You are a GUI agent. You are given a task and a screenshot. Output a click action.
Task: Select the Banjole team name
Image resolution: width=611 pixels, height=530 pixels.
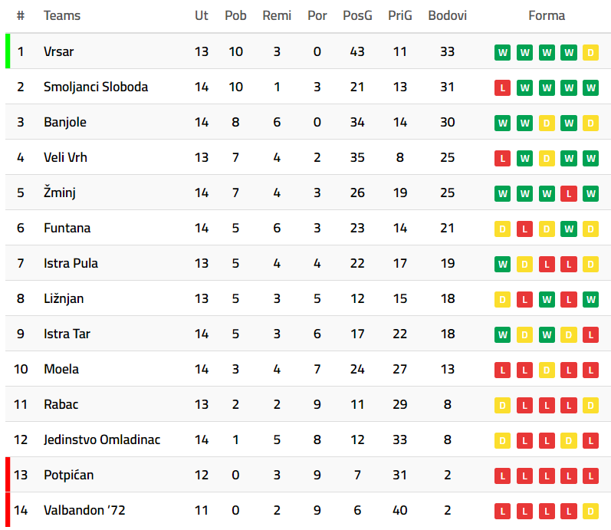click(x=65, y=122)
